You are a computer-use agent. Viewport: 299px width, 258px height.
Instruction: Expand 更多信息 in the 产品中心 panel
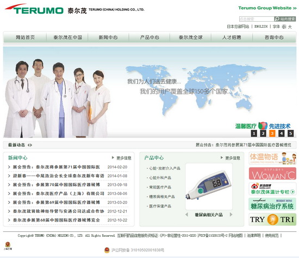(231, 158)
